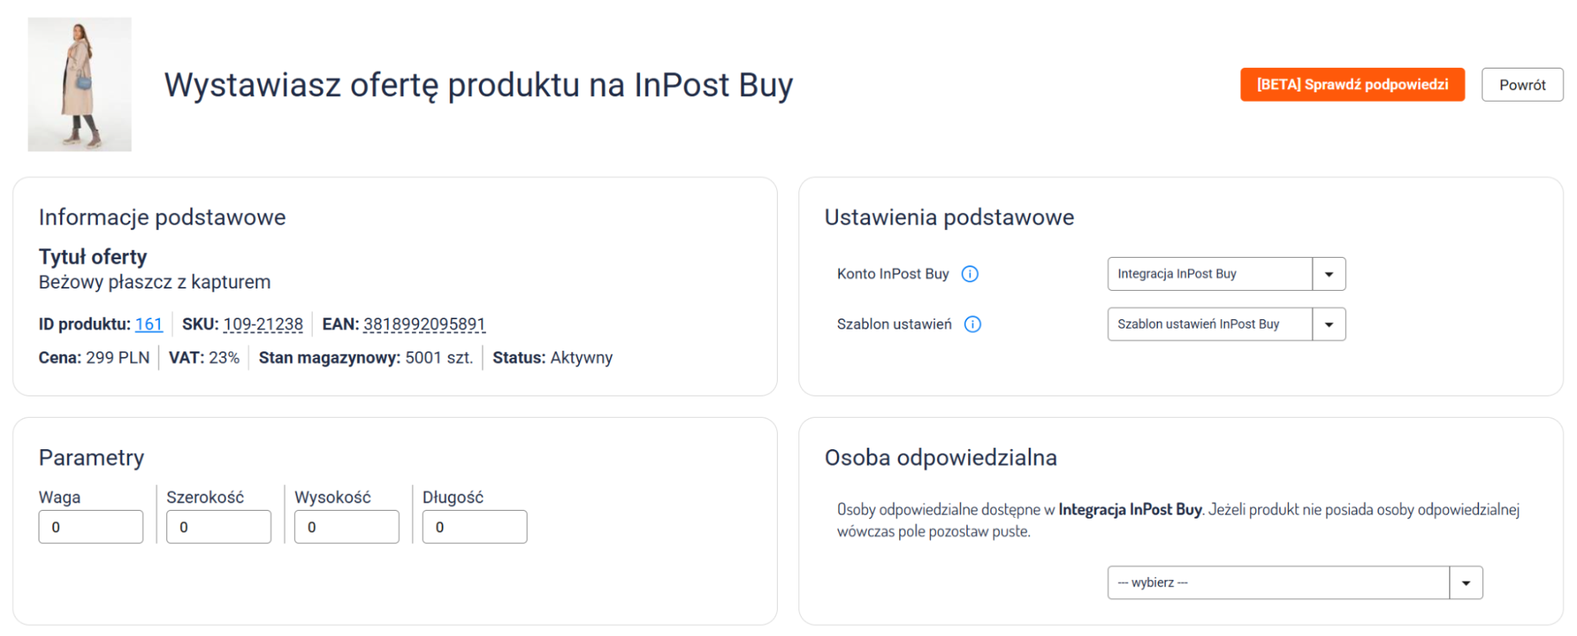The height and width of the screenshot is (636, 1577).
Task: Click the Powrót button
Action: [x=1522, y=85]
